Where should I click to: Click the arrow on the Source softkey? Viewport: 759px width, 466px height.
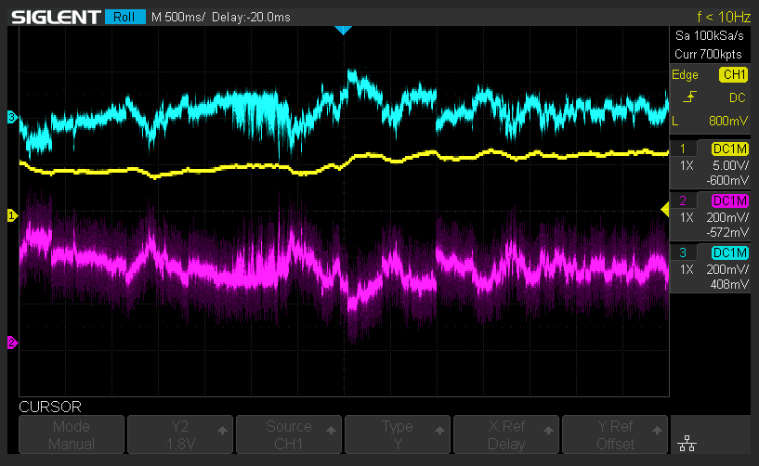pos(331,430)
